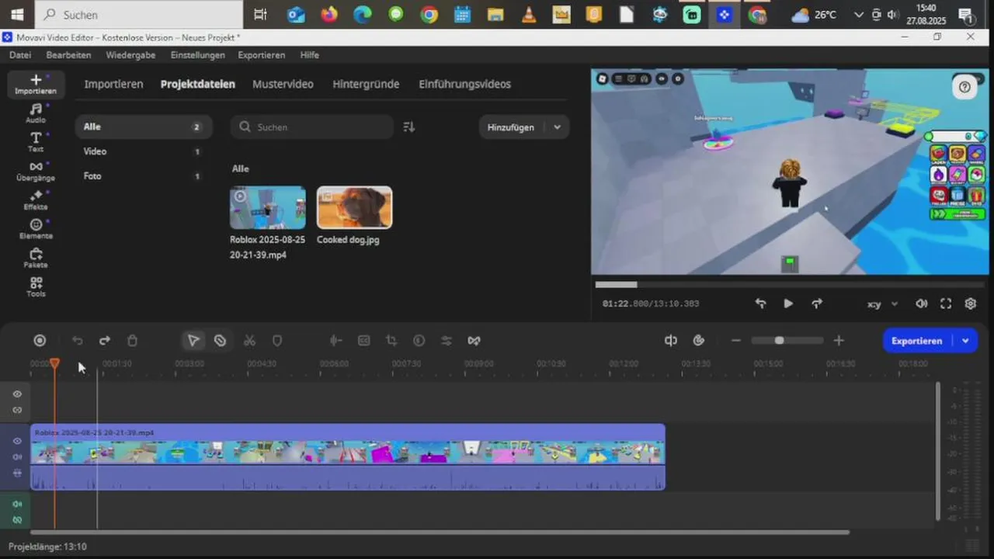Open preview settings gear icon
Viewport: 994px width, 559px height.
971,304
